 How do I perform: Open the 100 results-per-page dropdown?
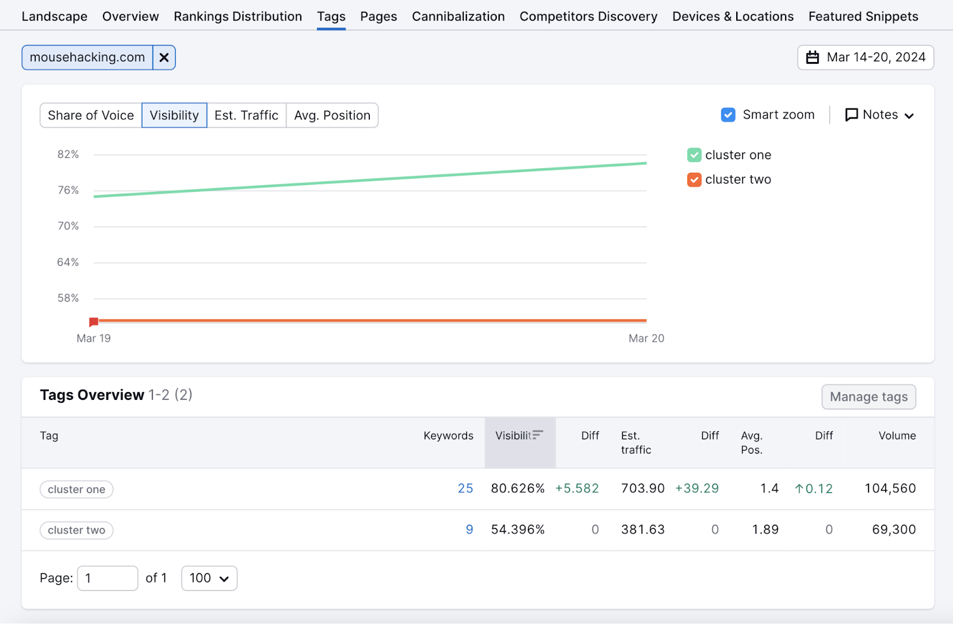click(209, 578)
